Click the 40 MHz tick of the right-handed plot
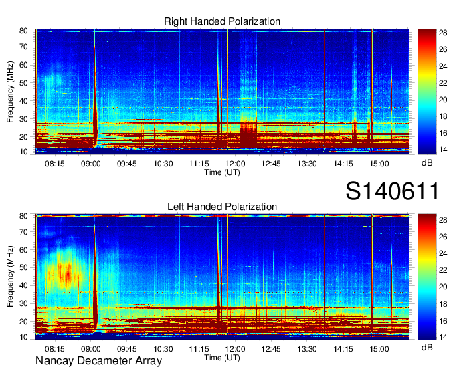455x369 pixels. pyautogui.click(x=23, y=101)
